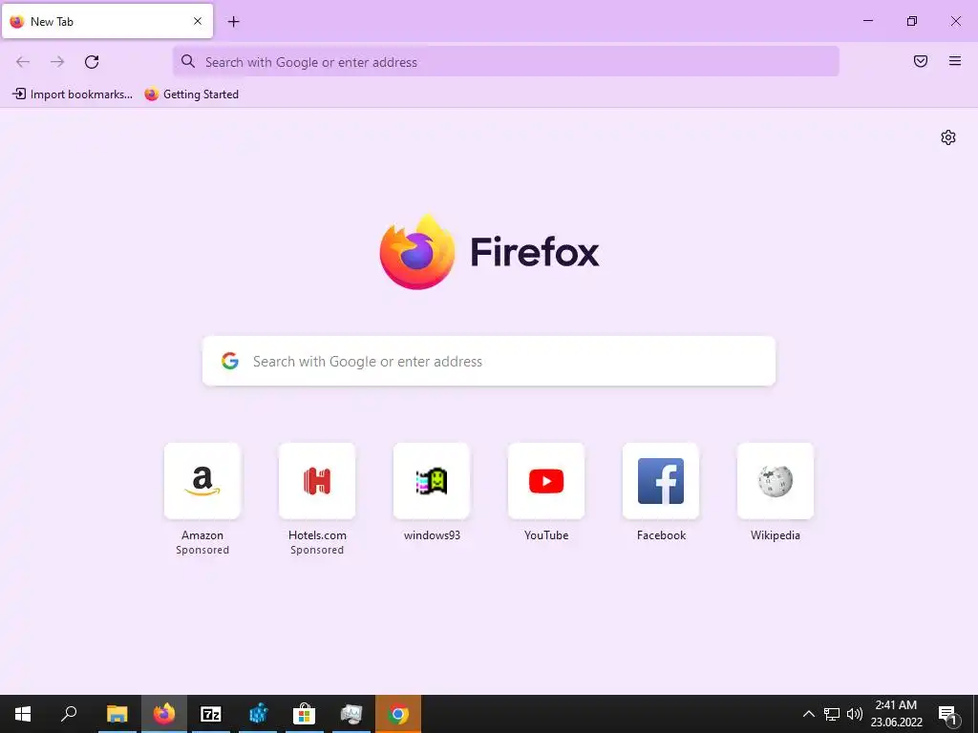Open 7-Zip from the taskbar

[x=211, y=714]
